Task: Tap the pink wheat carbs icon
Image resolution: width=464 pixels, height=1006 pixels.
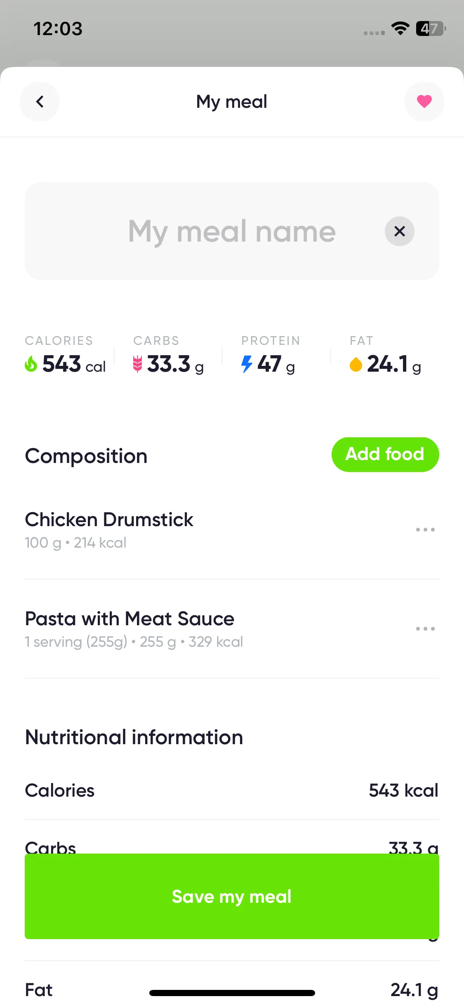Action: coord(137,364)
